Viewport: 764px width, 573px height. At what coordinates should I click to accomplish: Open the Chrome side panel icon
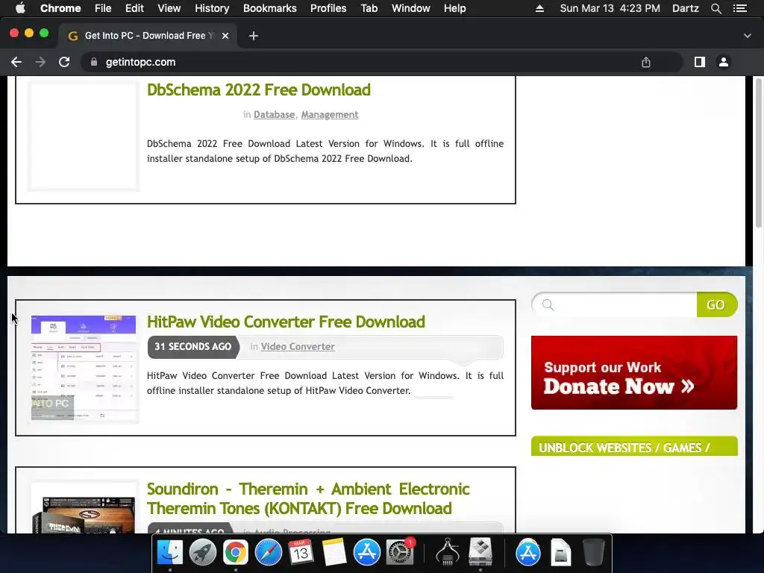point(700,62)
